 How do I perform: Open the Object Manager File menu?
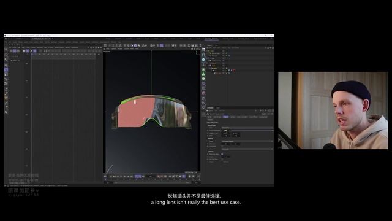(x=211, y=48)
